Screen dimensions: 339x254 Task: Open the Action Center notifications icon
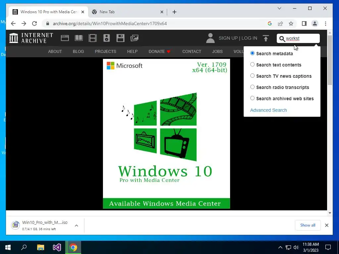click(x=328, y=247)
